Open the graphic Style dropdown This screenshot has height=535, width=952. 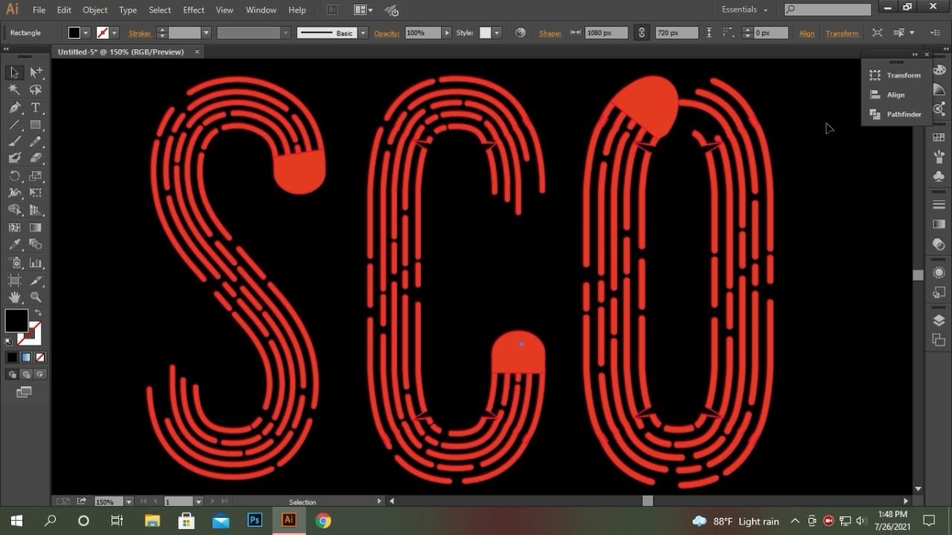[x=497, y=33]
